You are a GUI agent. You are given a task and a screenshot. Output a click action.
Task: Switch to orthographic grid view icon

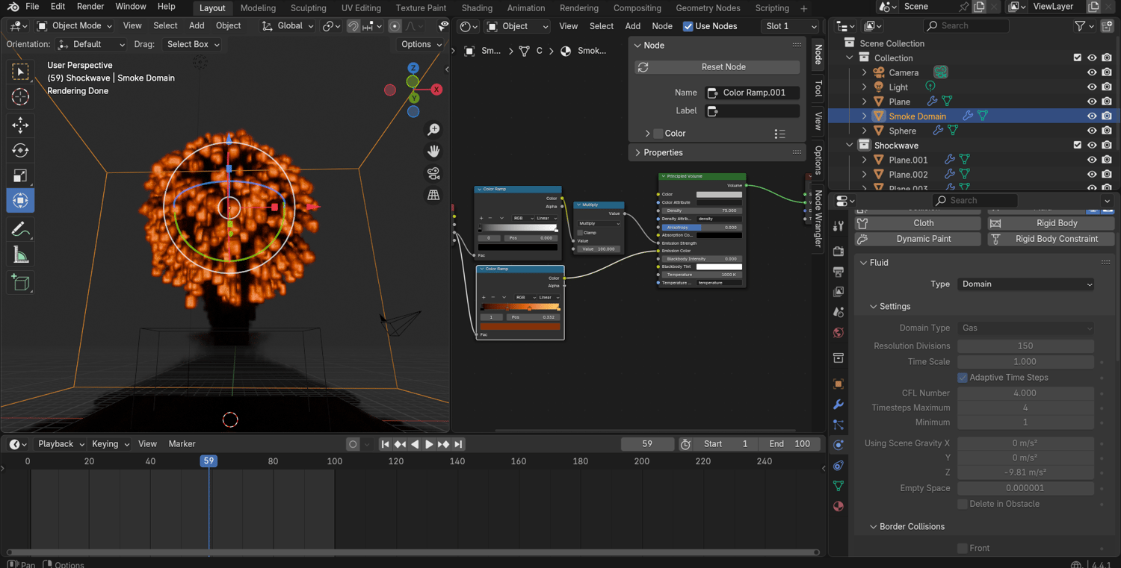(x=433, y=195)
